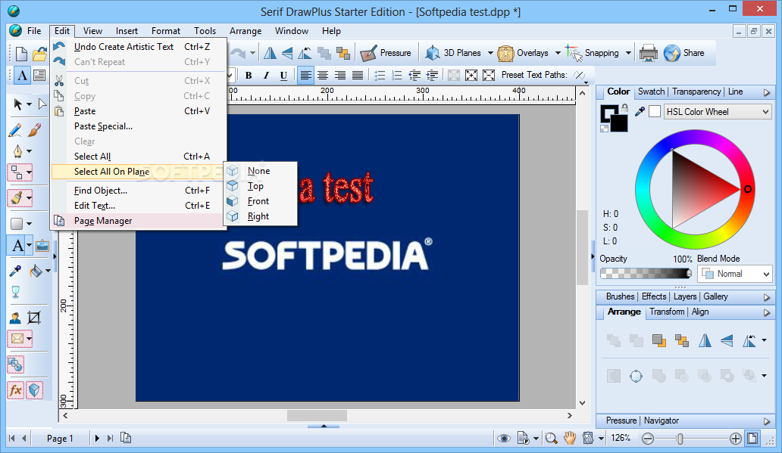Image resolution: width=782 pixels, height=453 pixels.
Task: Toggle Bold text formatting
Action: click(249, 76)
